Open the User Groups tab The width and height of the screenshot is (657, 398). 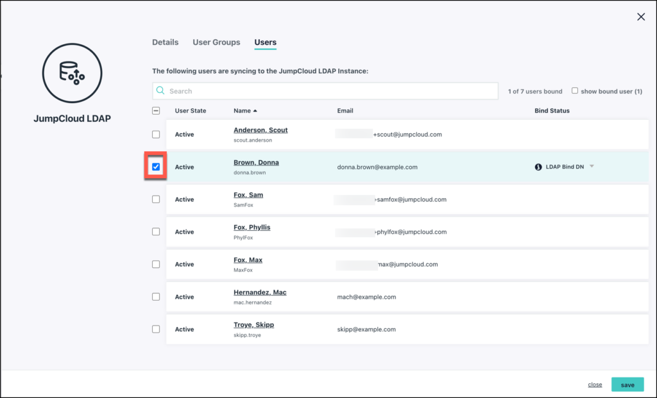216,42
